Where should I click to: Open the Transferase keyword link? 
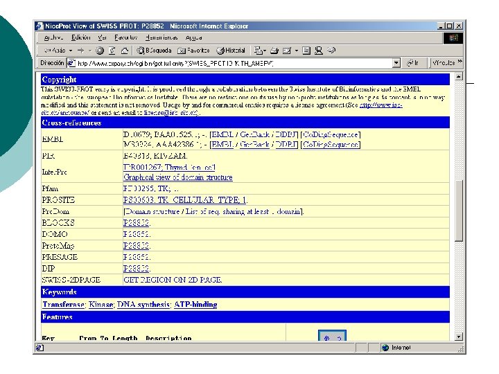pos(64,304)
